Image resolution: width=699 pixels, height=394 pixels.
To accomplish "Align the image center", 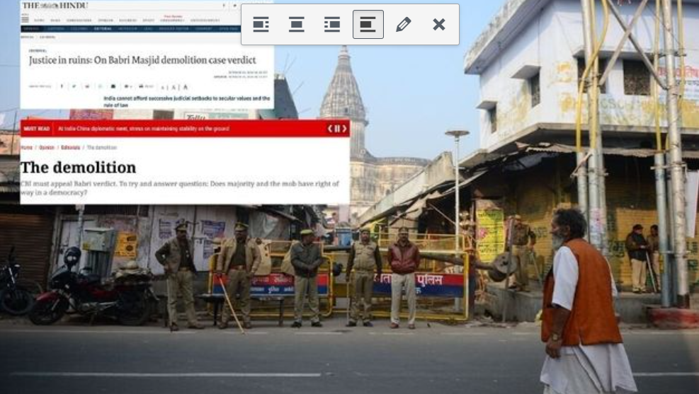I will point(296,25).
